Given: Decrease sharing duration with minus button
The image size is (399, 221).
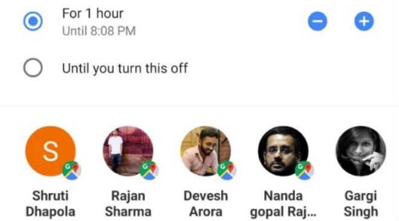Looking at the screenshot, I should pos(317,21).
